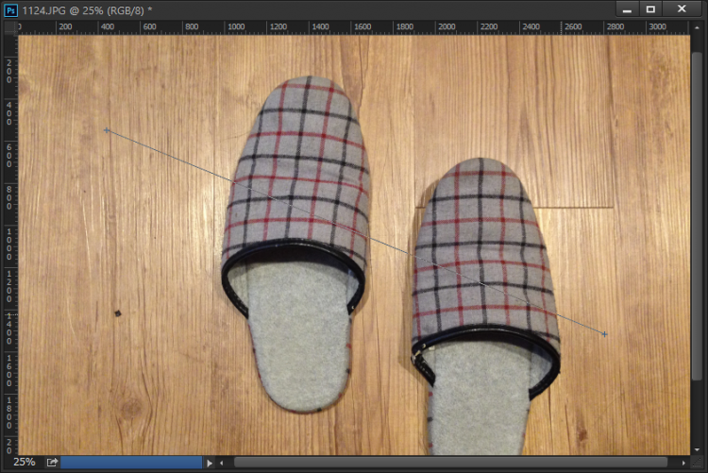Click the small black object on the floor

pyautogui.click(x=117, y=313)
